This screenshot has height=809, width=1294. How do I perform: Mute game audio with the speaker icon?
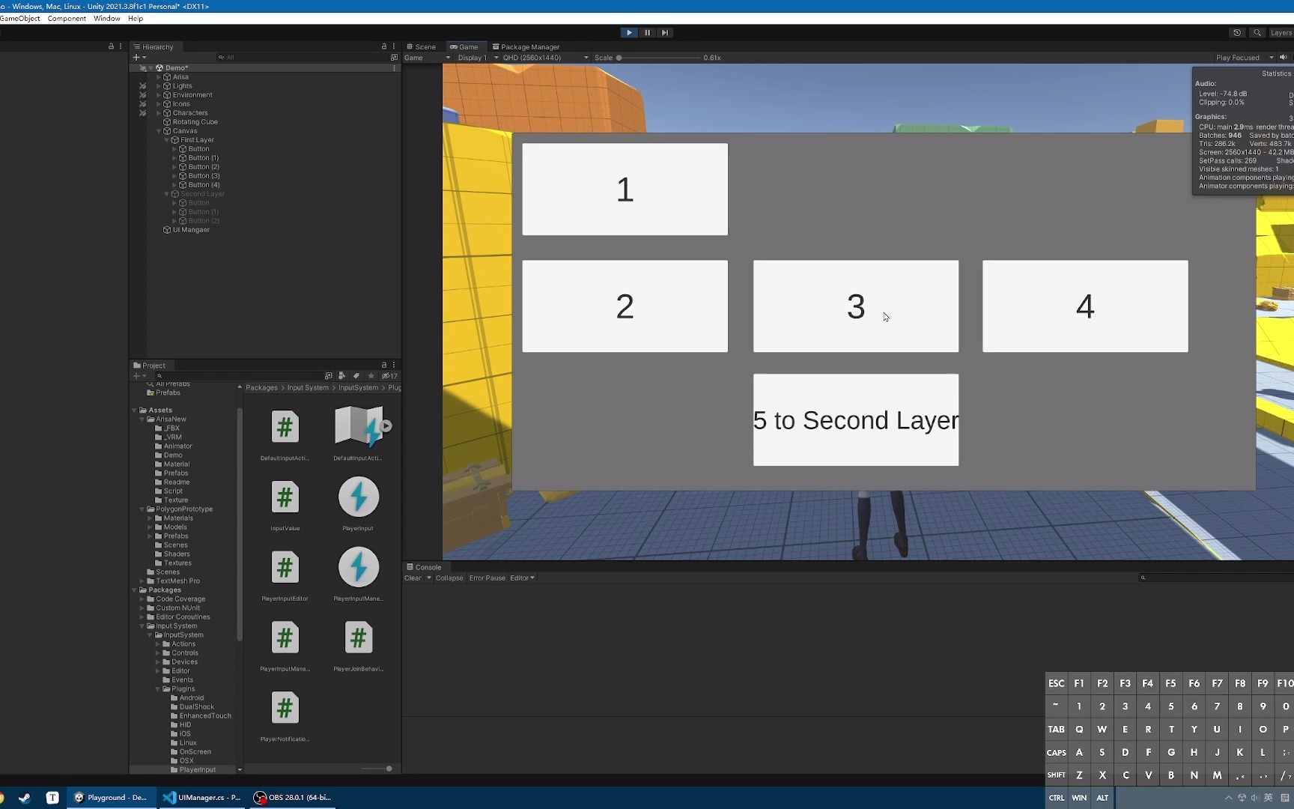pos(1283,58)
